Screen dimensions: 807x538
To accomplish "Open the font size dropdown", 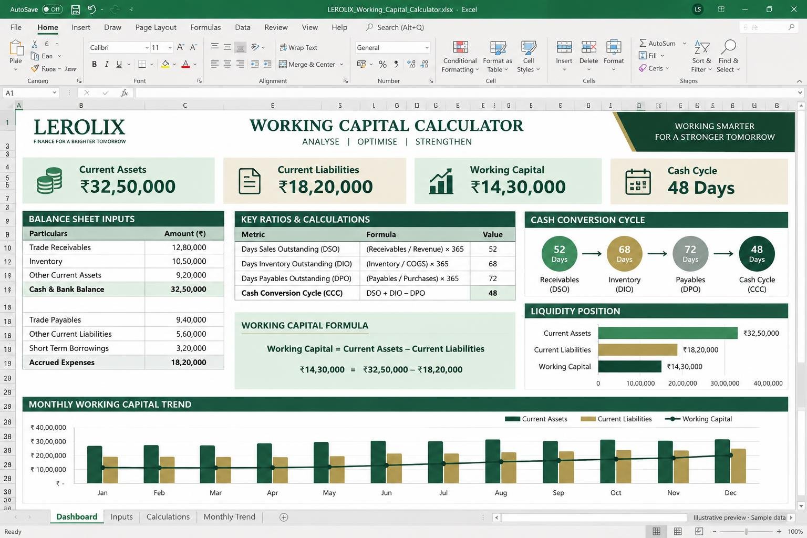I will click(x=170, y=48).
